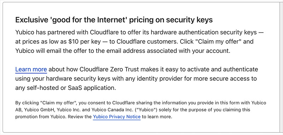283x135 pixels.
Task: Click the words 'security keys' in the heading
Action: click(x=189, y=20)
